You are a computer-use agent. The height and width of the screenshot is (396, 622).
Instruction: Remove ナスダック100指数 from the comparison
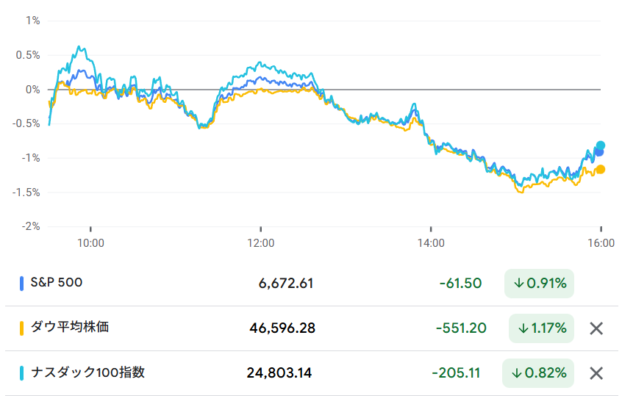pos(596,373)
